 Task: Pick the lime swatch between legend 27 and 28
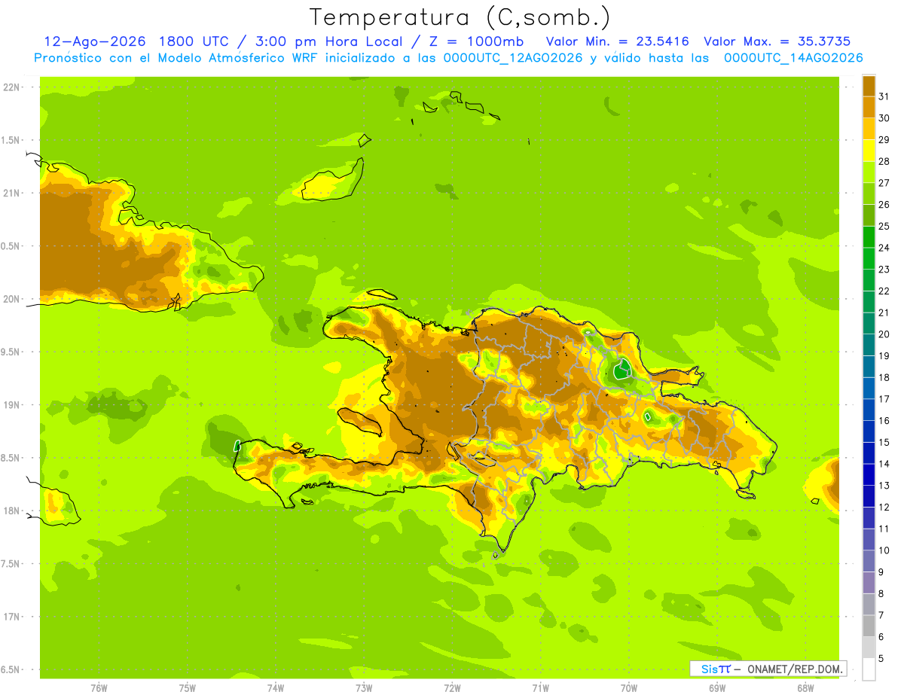869,172
